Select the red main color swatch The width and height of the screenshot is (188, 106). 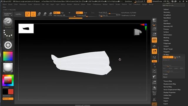[x=11, y=92]
